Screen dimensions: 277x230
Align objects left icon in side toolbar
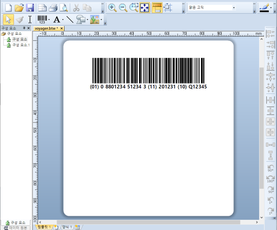click(271, 34)
